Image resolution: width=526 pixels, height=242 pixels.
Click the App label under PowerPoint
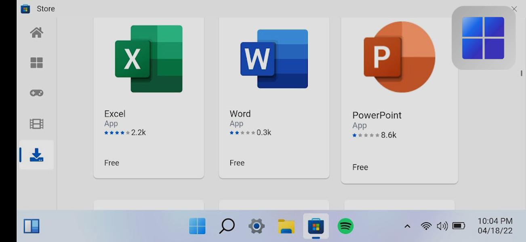point(360,126)
